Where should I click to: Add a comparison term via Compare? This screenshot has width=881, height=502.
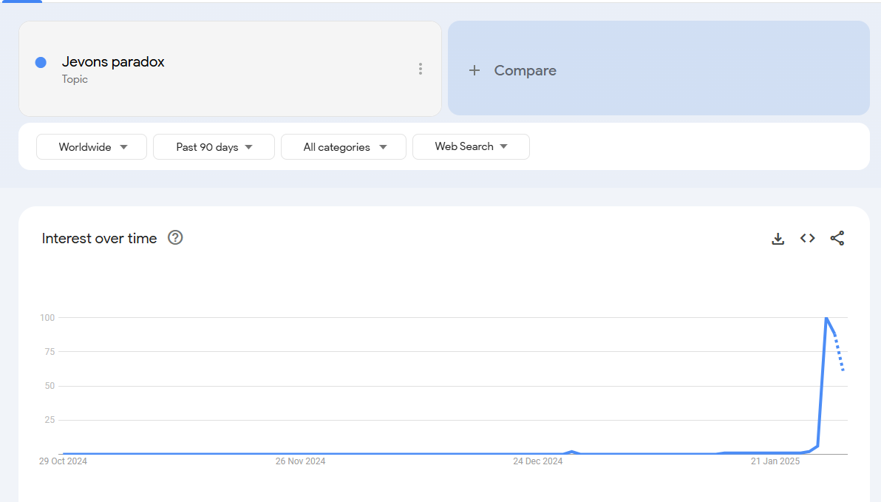[x=659, y=69]
